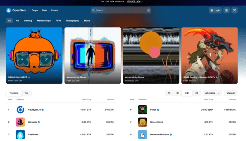Open the Courtyard.io collection name
This screenshot has width=246, height=141.
point(34,110)
